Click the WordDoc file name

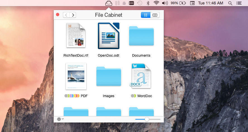pos(145,96)
